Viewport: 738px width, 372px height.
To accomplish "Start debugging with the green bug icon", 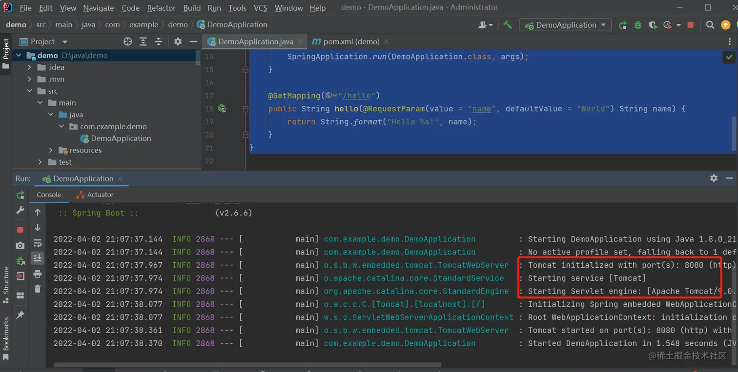I will 638,25.
